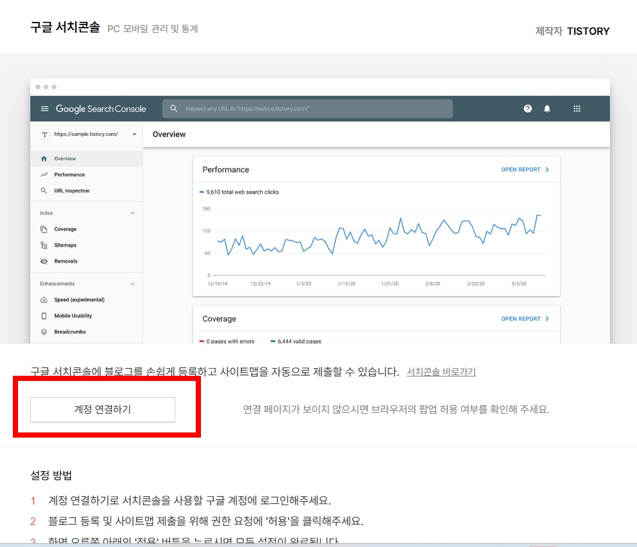Click the Enhancements section label
Viewport: 637px width, 547px height.
click(57, 284)
